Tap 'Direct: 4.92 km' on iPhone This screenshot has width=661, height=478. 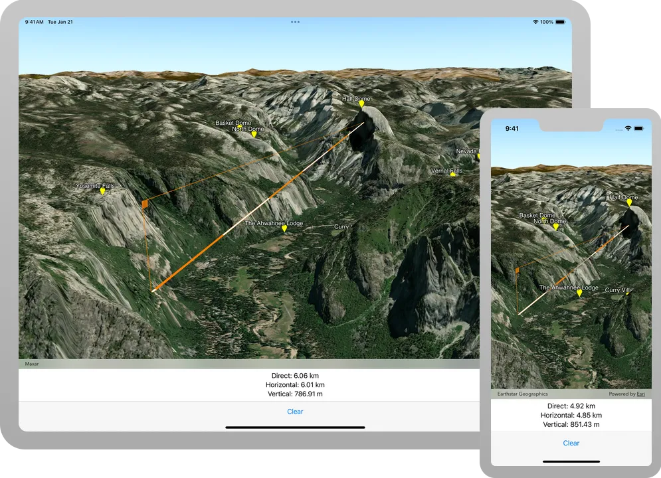(571, 406)
